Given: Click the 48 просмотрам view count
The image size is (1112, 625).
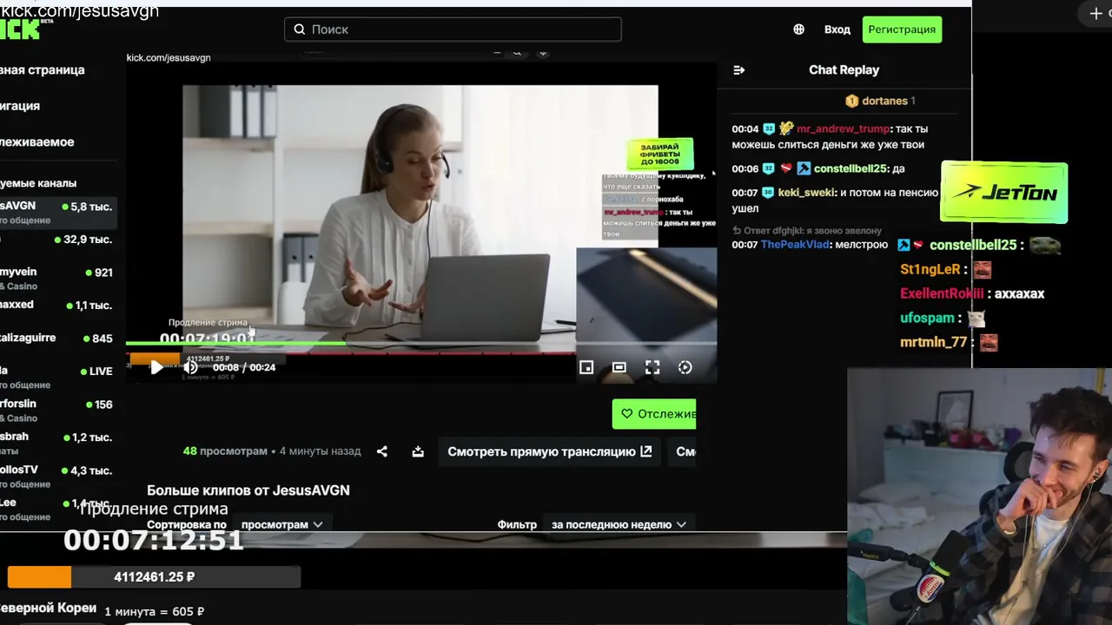Looking at the screenshot, I should (225, 451).
